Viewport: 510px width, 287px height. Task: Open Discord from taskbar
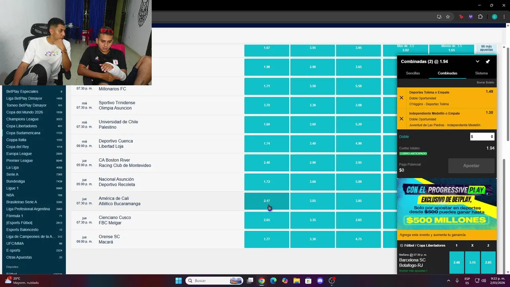pyautogui.click(x=320, y=281)
